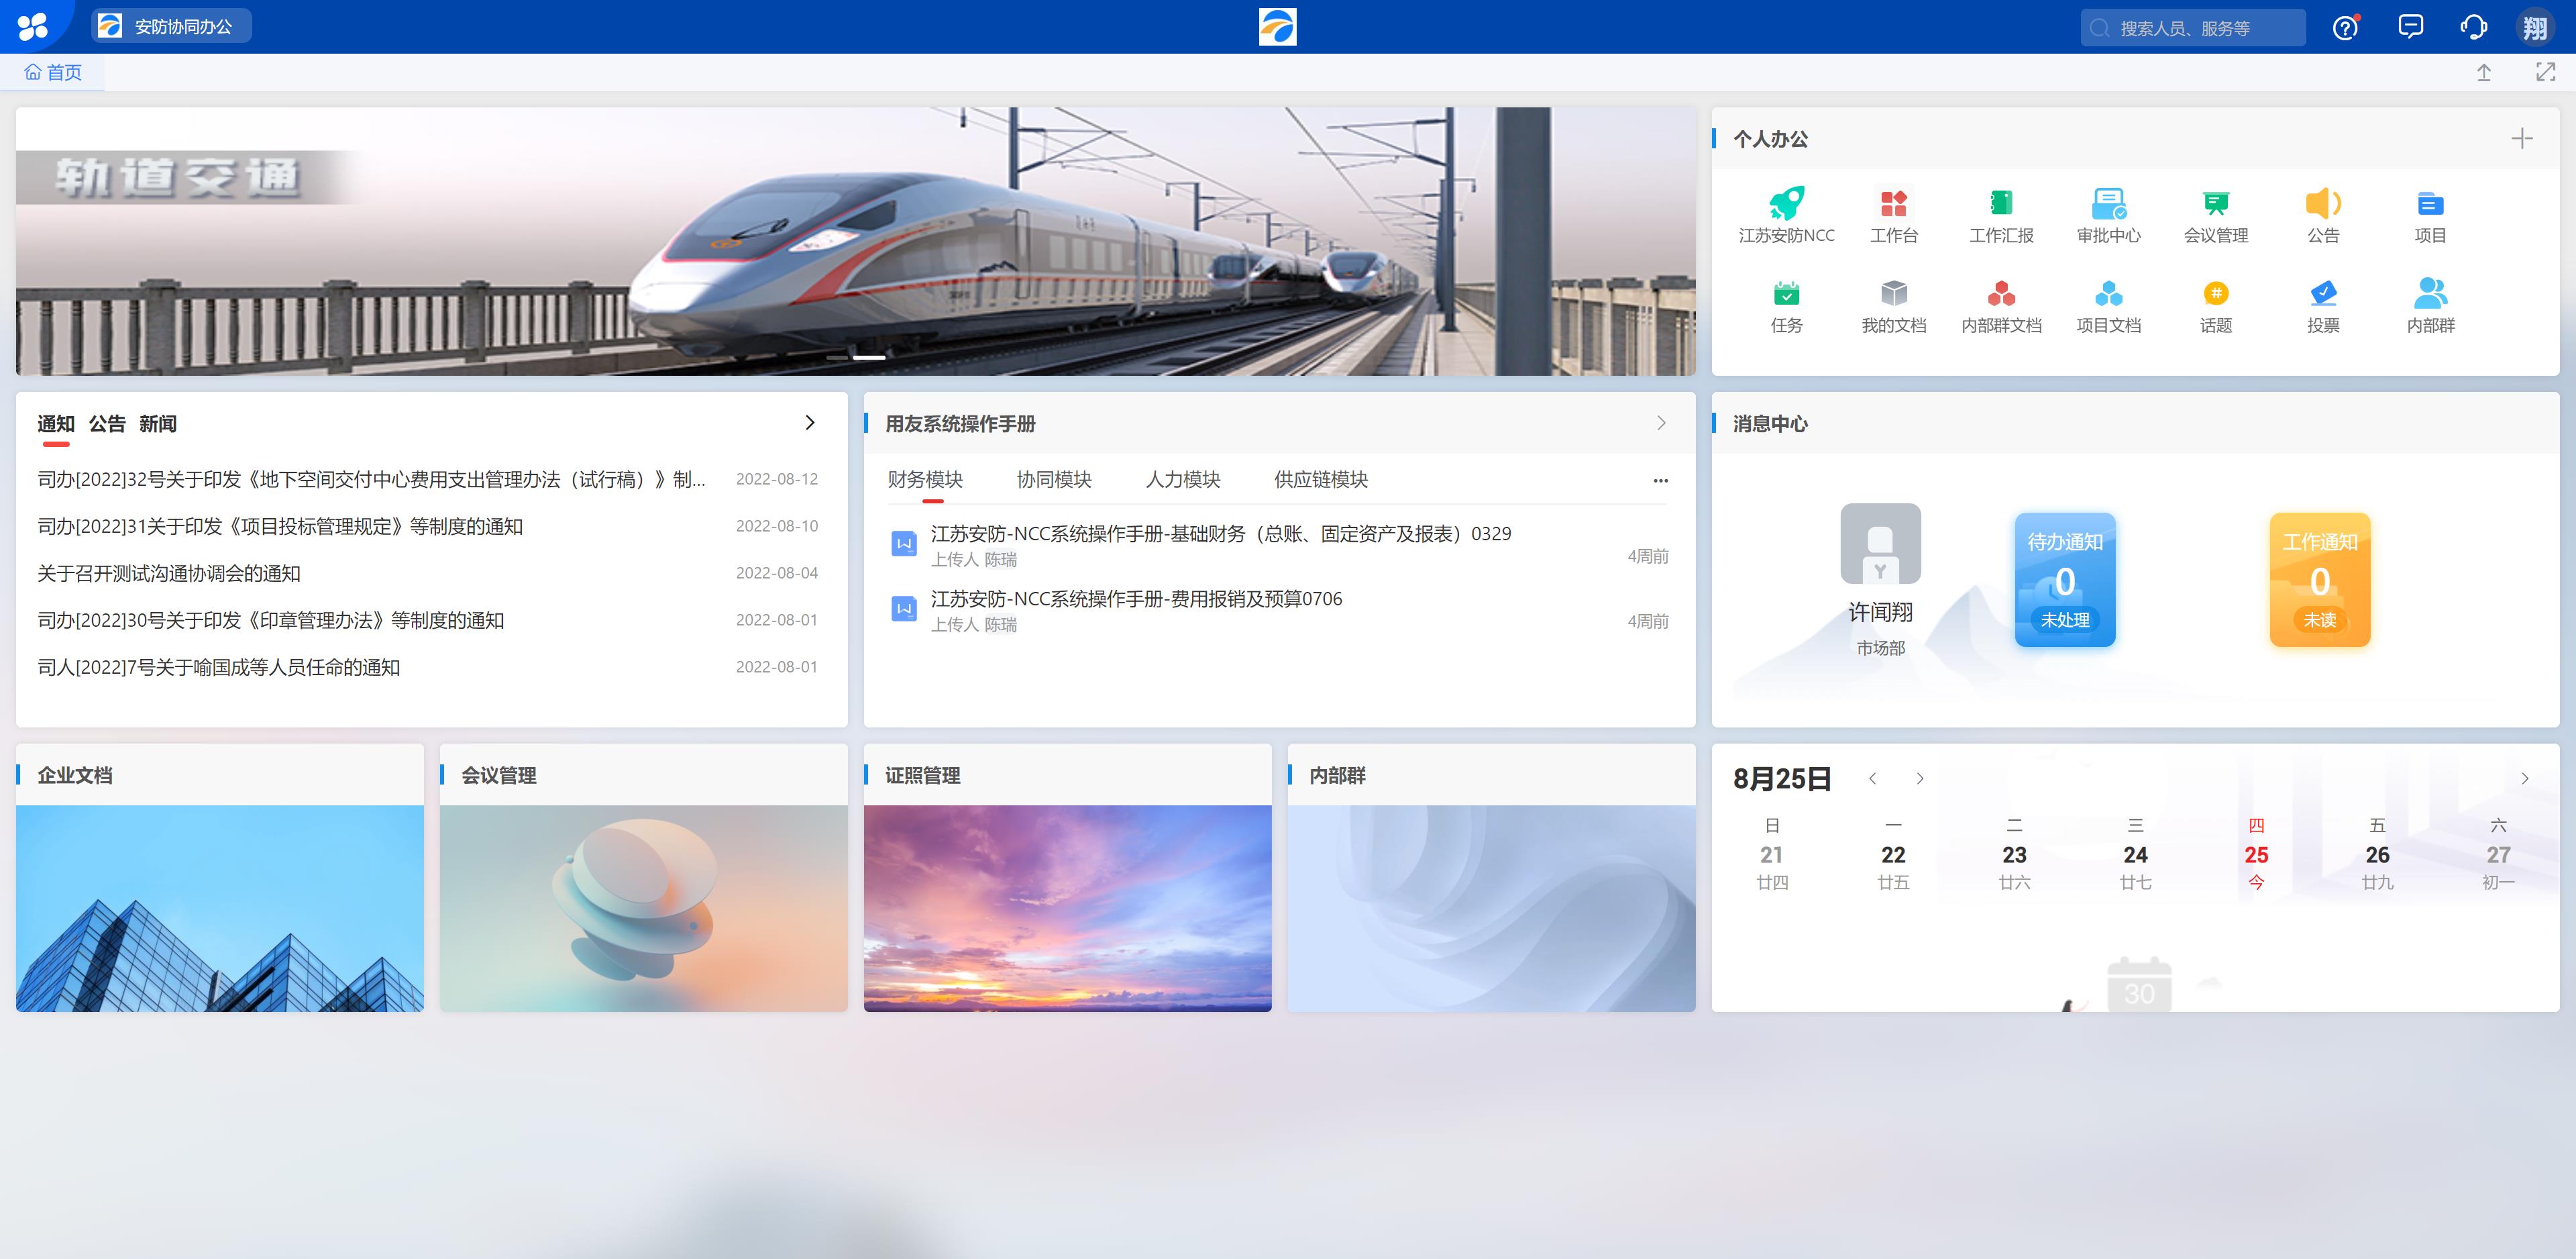Open the messages chat icon in header
The width and height of the screenshot is (2576, 1259).
tap(2410, 27)
